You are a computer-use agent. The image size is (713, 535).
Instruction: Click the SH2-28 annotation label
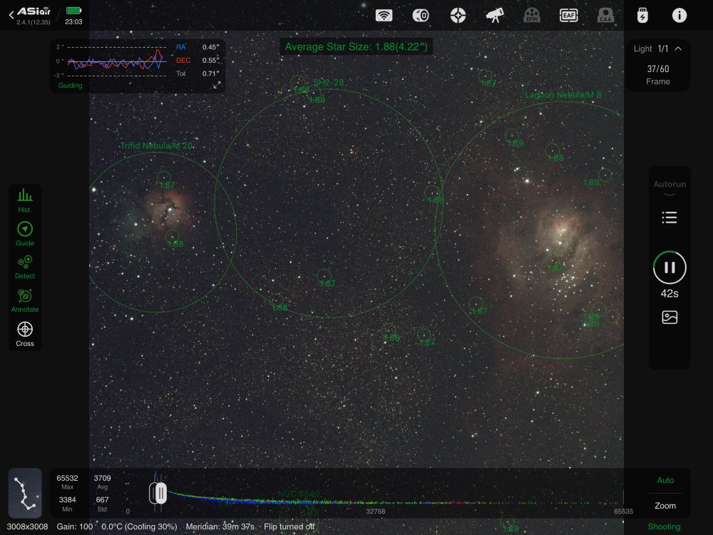[x=328, y=82]
